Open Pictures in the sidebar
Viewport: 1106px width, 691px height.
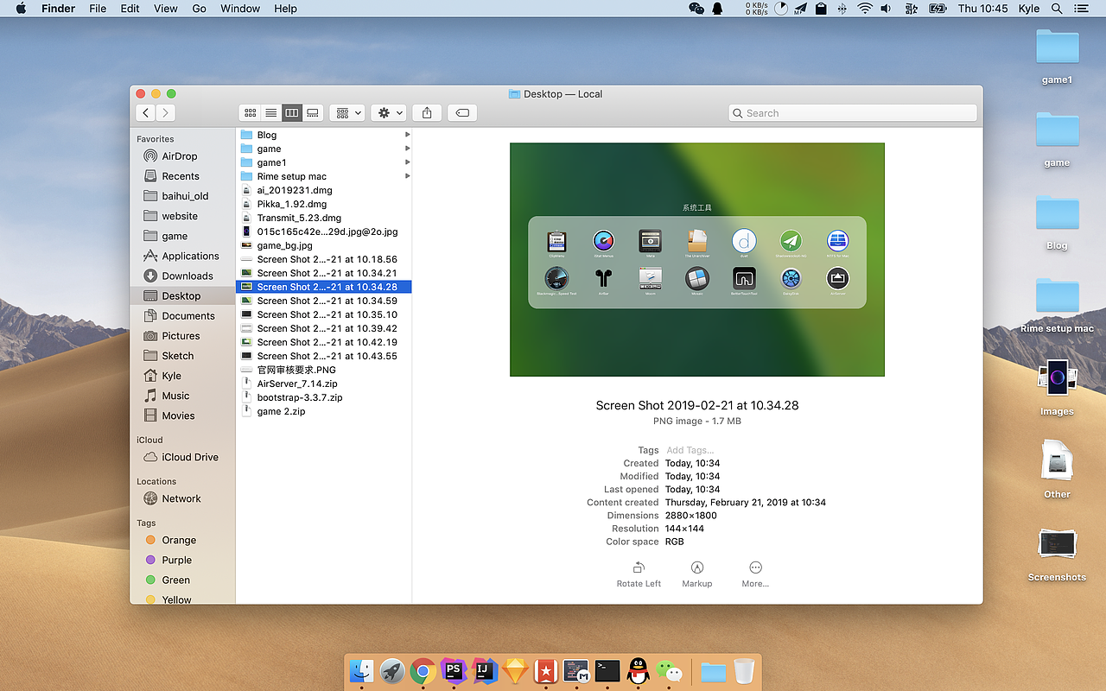tap(182, 335)
